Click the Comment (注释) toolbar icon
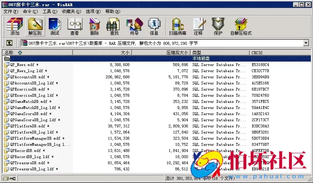 pyautogui.click(x=198, y=26)
